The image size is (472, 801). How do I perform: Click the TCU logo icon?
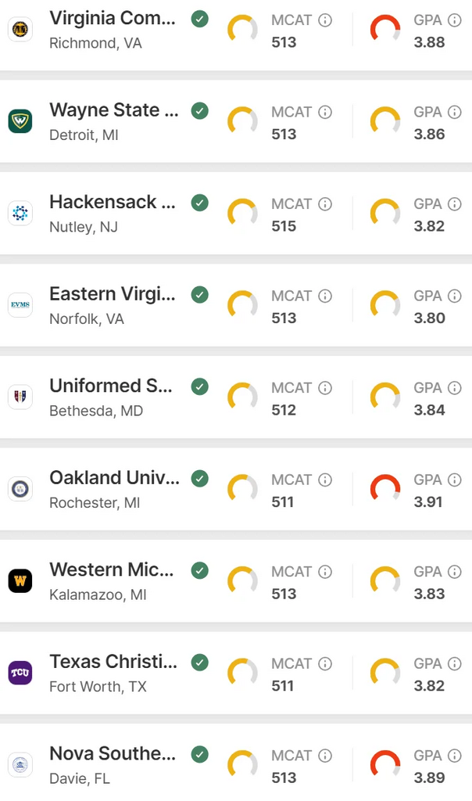point(20,673)
